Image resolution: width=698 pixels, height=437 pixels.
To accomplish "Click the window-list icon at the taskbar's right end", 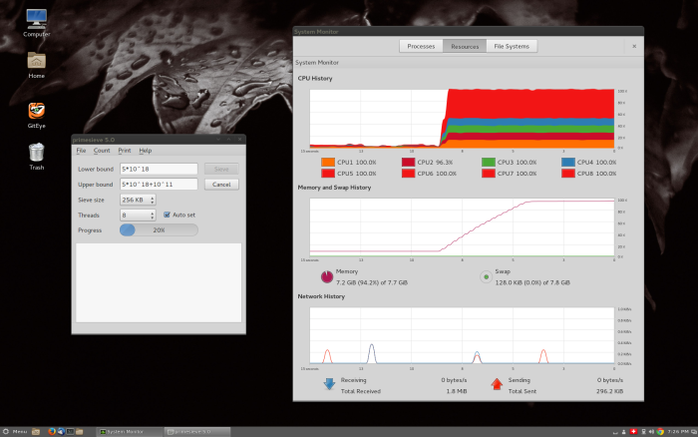I will [694, 432].
